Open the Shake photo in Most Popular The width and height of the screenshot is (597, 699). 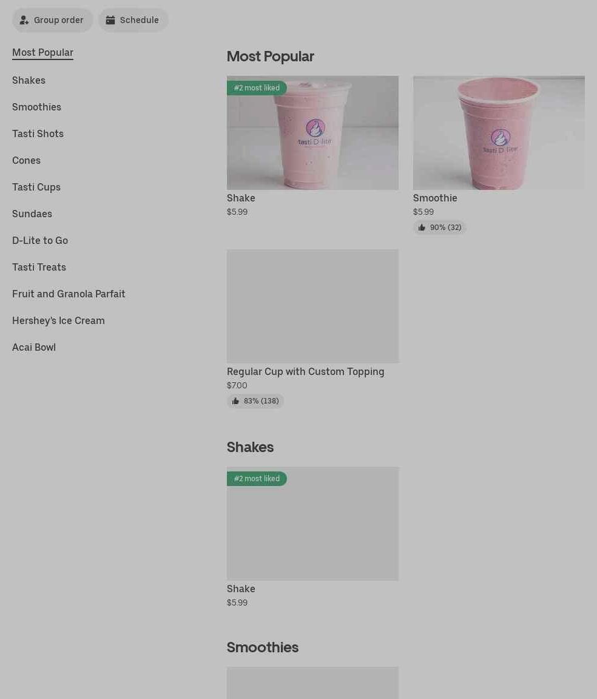(x=312, y=133)
